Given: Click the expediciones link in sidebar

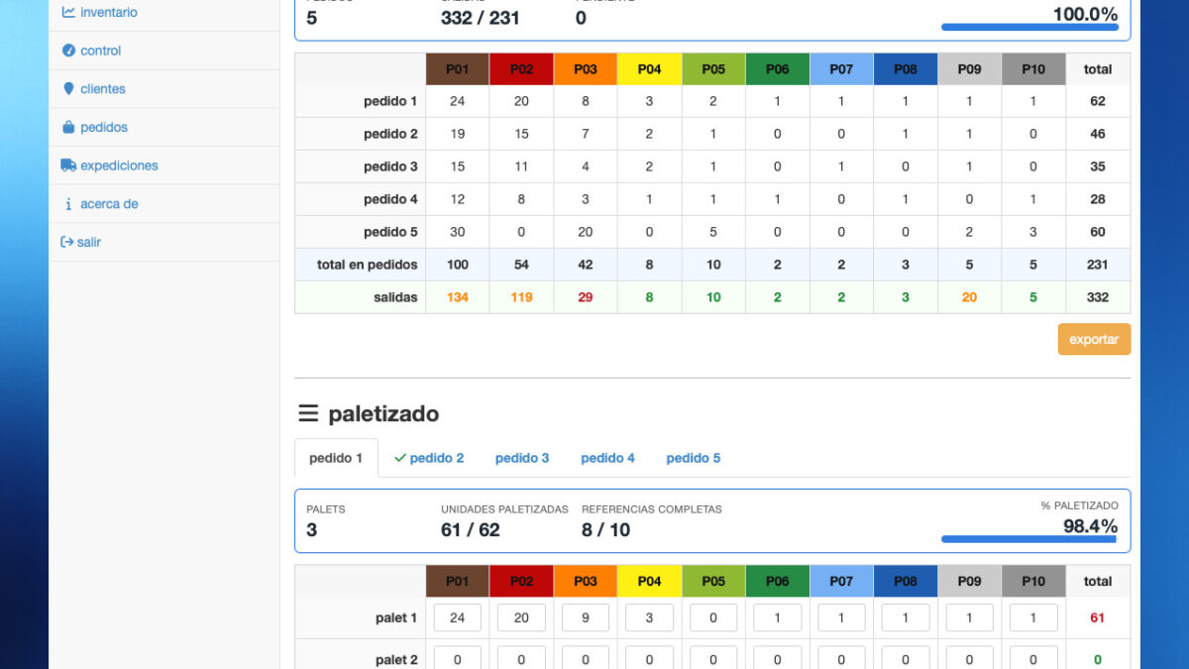Looking at the screenshot, I should click(119, 166).
